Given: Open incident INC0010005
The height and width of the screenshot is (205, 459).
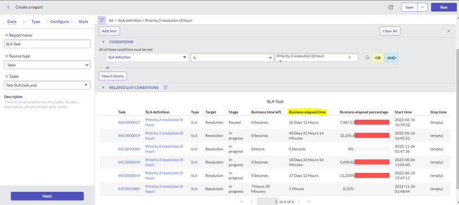Looking at the screenshot, I should [x=129, y=189].
